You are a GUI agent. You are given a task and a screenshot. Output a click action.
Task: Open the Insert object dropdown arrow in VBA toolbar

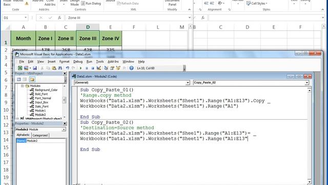[30, 68]
